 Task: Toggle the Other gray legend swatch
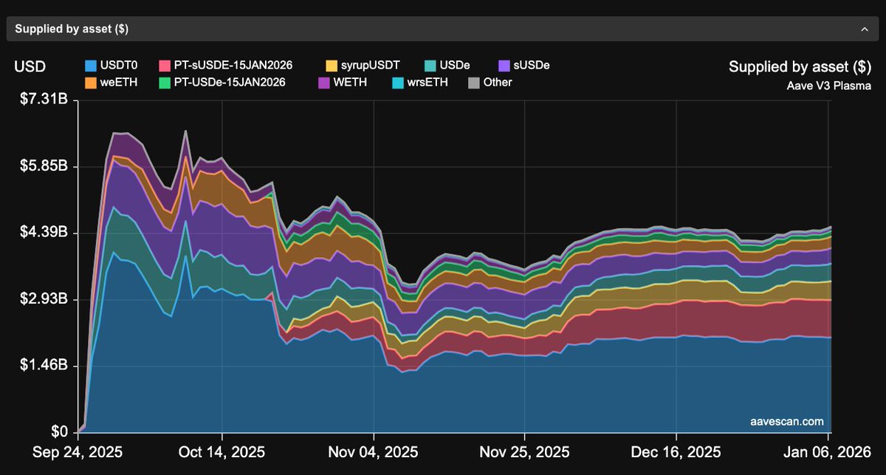coord(473,82)
